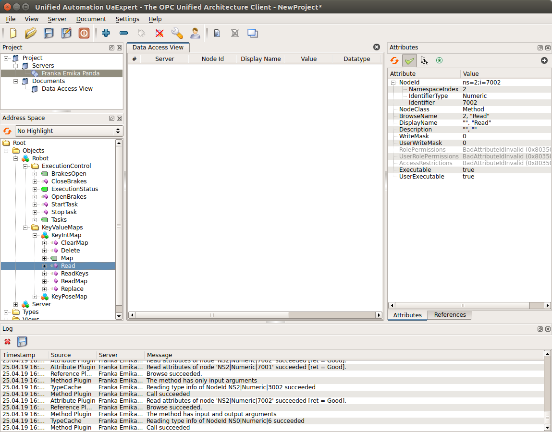The height and width of the screenshot is (432, 552).
Task: Select the ReadKeys method in tree
Action: tap(74, 274)
